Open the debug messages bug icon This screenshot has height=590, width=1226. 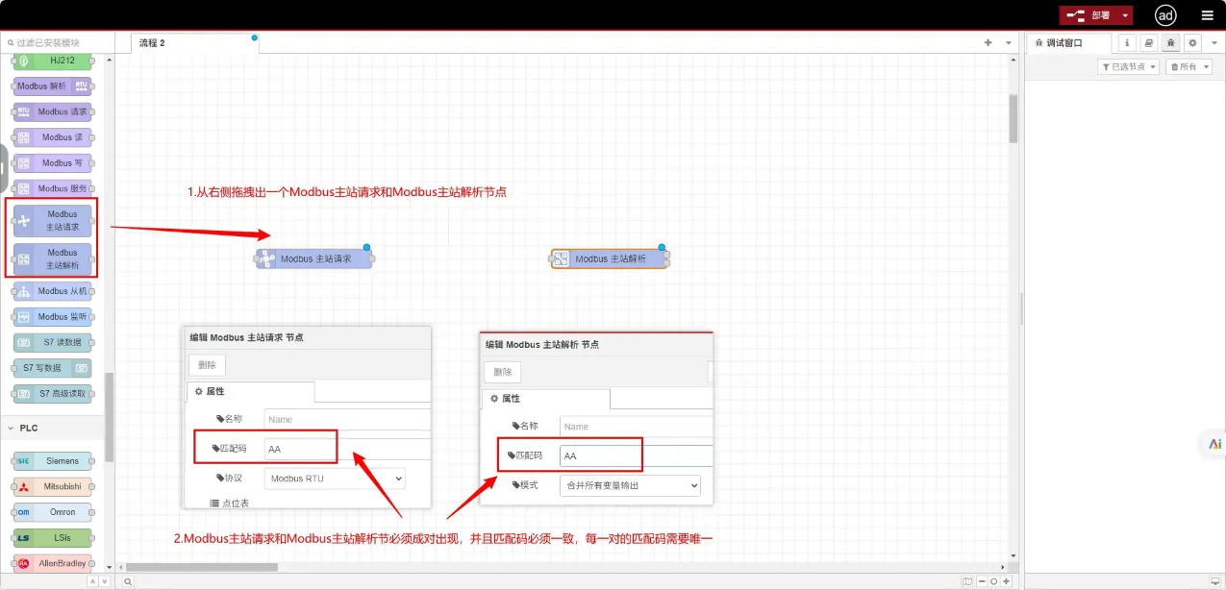(1170, 42)
